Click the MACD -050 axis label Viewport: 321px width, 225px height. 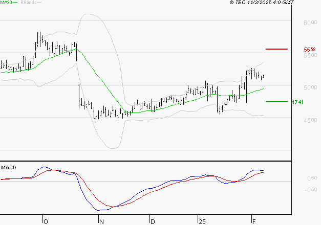(311, 190)
